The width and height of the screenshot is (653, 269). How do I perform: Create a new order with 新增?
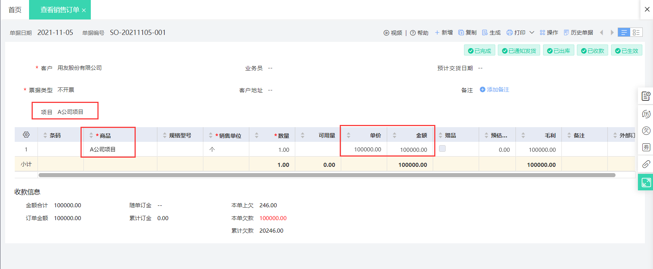[x=444, y=33]
